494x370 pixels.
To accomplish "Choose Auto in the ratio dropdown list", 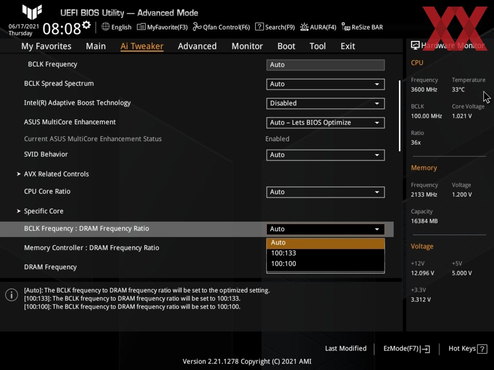I will tap(325, 243).
